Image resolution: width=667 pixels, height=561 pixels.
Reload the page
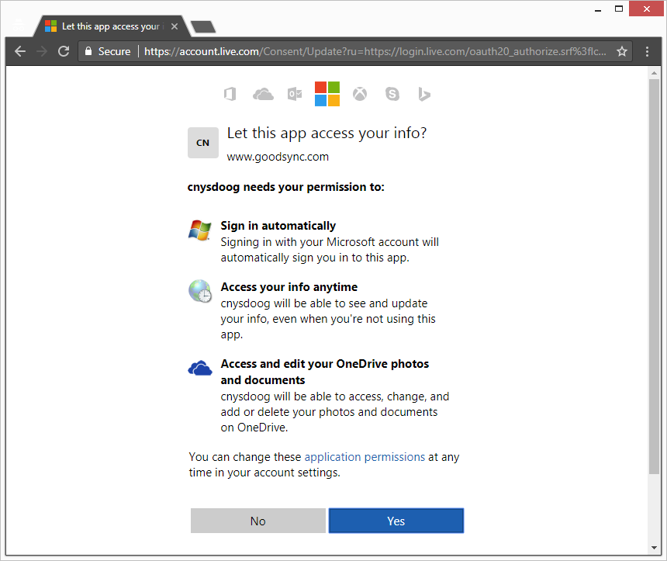click(x=64, y=51)
